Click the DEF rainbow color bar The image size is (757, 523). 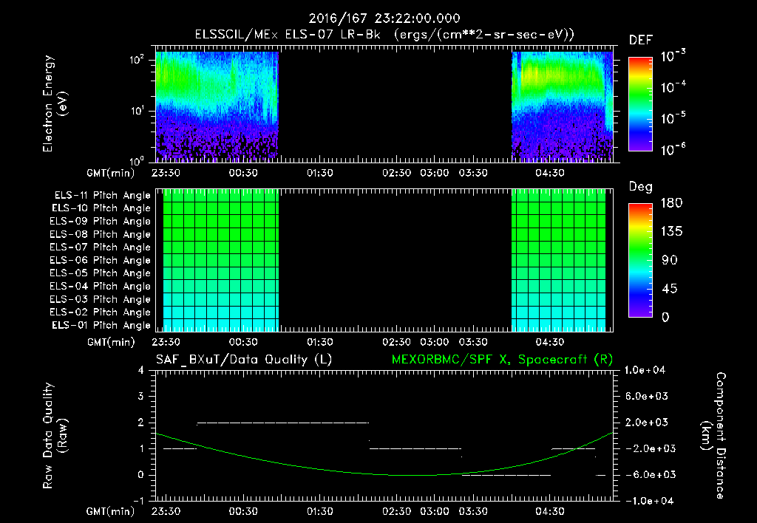640,104
